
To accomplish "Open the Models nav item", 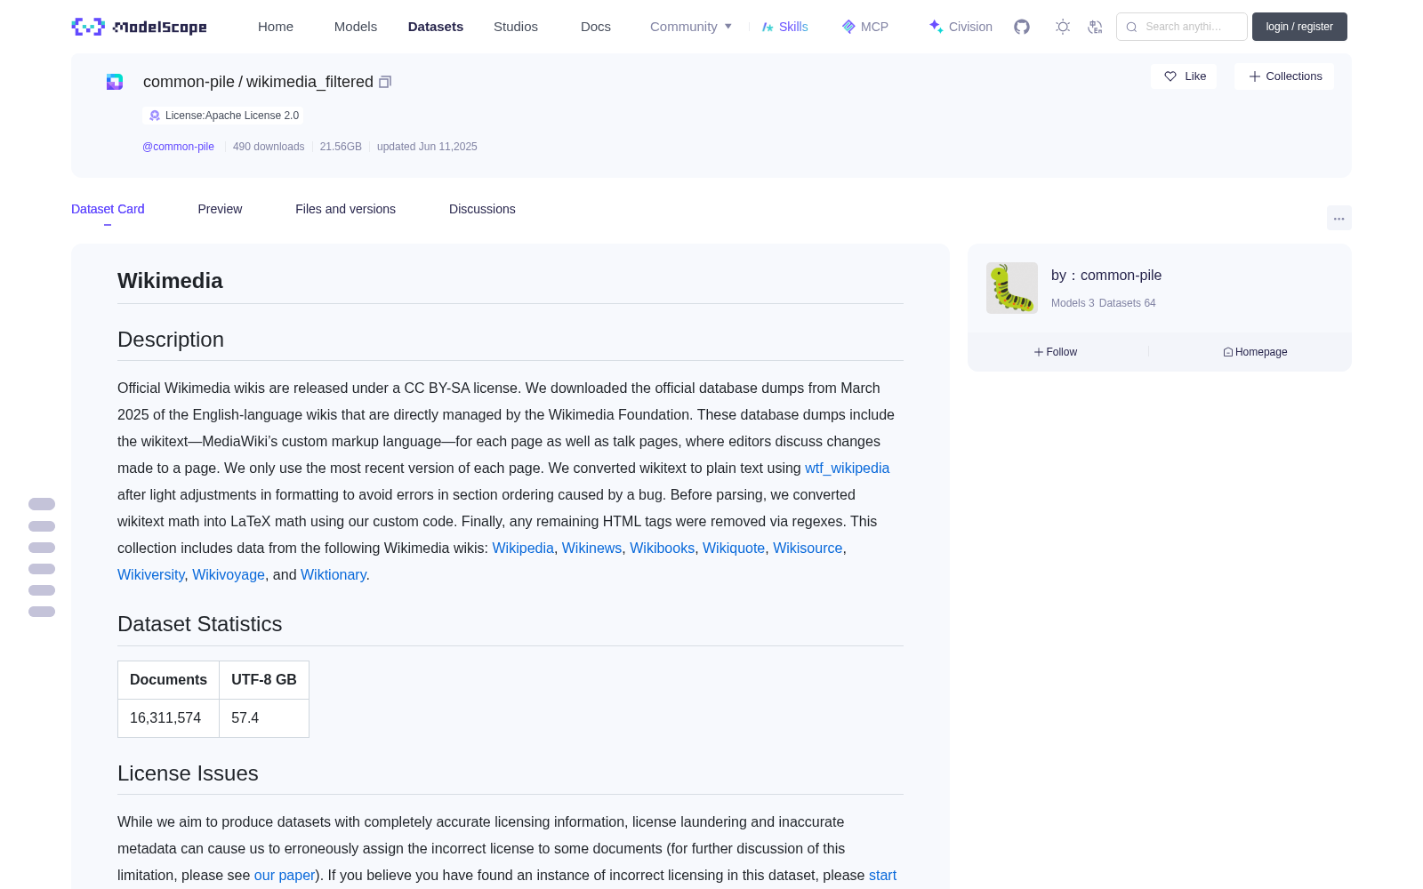I will 356,27.
